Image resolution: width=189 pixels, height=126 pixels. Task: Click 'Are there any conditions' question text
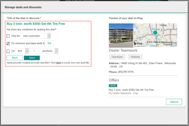tap(31, 29)
